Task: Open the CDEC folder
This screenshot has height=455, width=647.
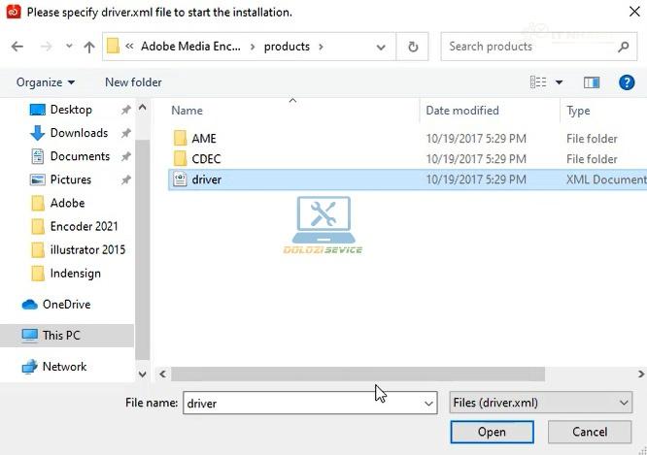Action: tap(206, 159)
